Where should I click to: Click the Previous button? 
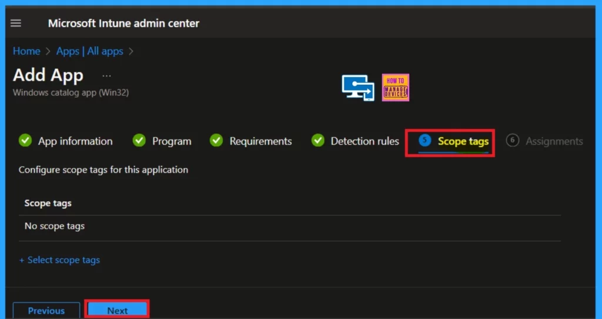pyautogui.click(x=46, y=310)
